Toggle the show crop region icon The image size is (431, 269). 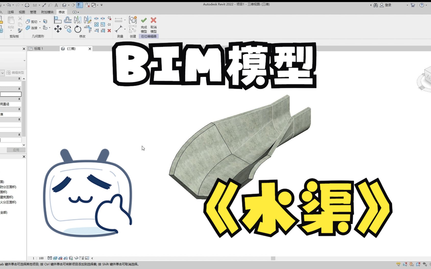coord(66,258)
